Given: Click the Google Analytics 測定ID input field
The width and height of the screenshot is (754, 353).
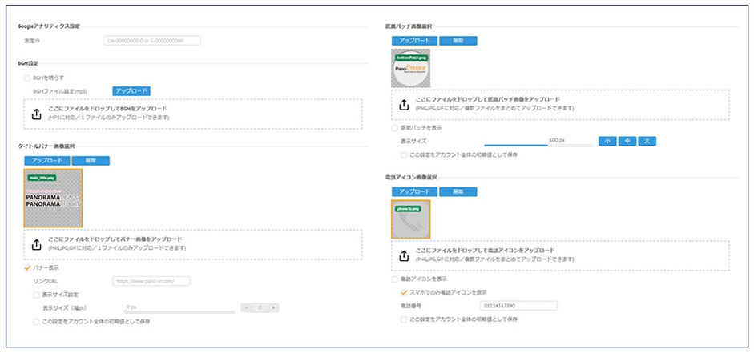Looking at the screenshot, I should pos(151,40).
